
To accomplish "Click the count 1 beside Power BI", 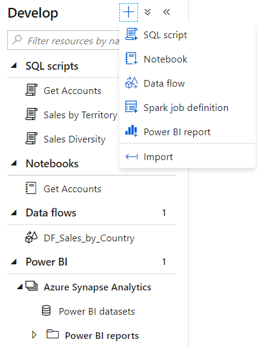I will (164, 262).
